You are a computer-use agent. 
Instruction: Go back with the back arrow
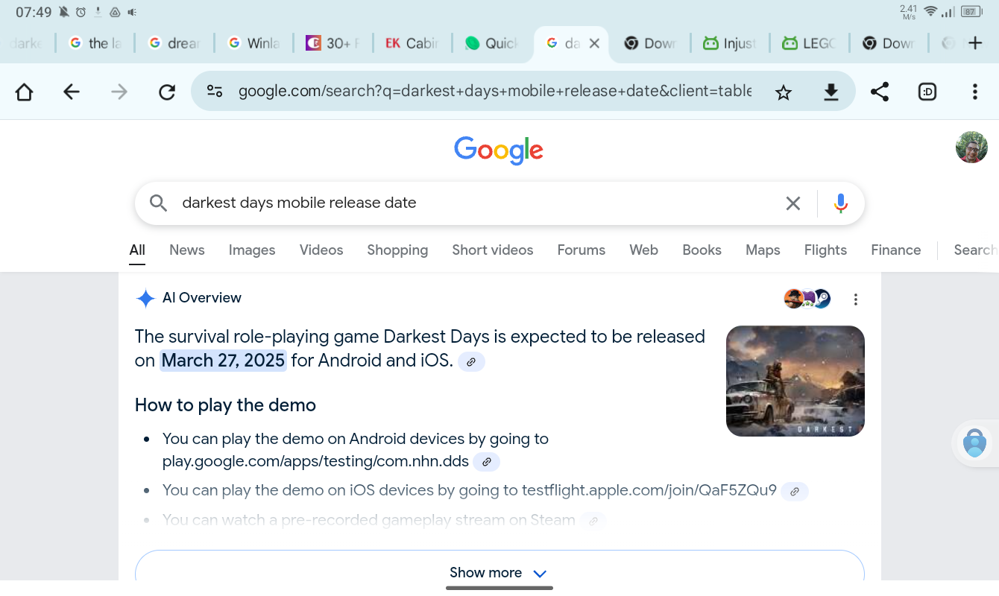(72, 92)
